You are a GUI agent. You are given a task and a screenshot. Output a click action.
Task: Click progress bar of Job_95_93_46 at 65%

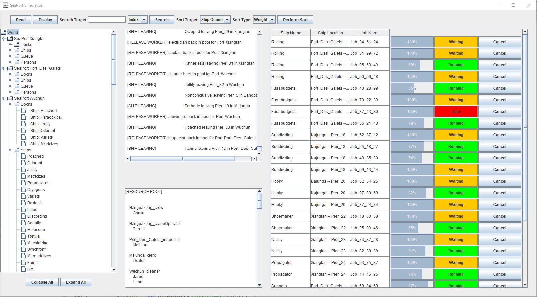[412, 228]
